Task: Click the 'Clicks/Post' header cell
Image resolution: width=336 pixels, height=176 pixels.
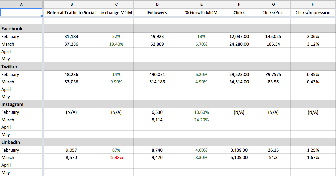Action: (x=273, y=12)
